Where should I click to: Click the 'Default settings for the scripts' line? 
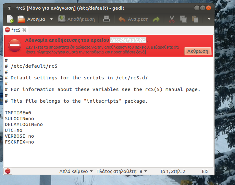(x=76, y=78)
